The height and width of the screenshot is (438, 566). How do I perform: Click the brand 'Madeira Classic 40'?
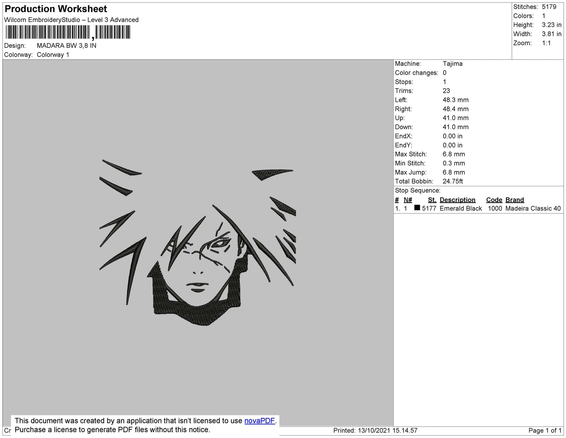(533, 208)
